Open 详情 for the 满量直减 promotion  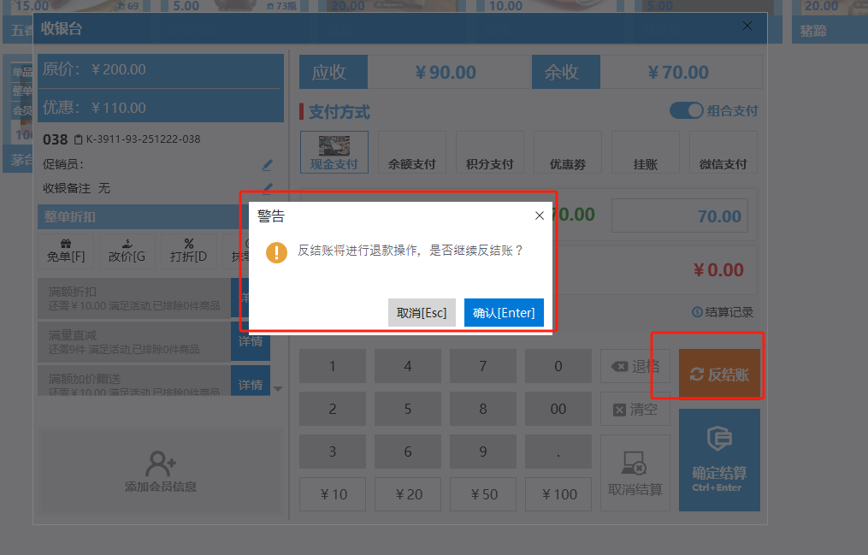click(x=251, y=342)
